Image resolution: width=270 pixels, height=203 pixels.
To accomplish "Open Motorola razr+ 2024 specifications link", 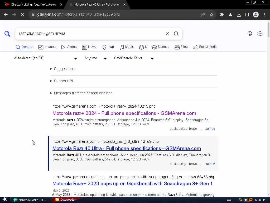I will [x=124, y=113].
